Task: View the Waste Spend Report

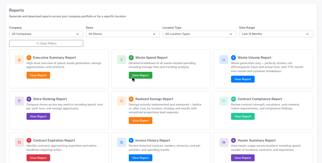Action: click(x=140, y=75)
